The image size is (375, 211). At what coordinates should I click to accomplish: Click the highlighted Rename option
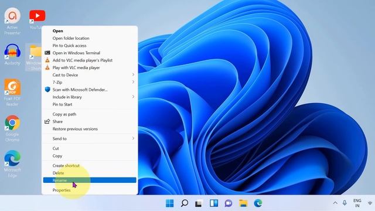point(90,180)
